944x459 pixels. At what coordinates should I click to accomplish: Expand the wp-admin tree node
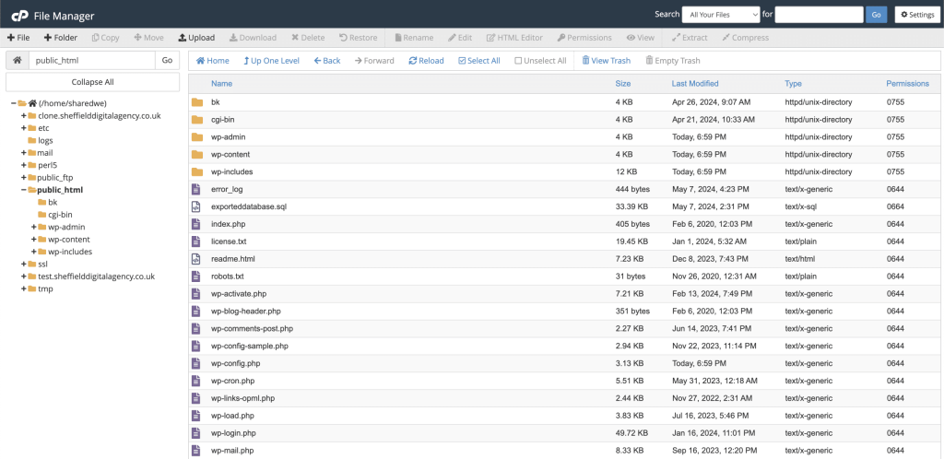tap(34, 227)
